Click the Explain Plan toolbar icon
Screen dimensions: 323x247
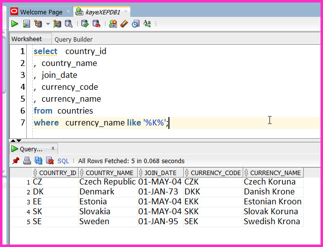(x=38, y=24)
